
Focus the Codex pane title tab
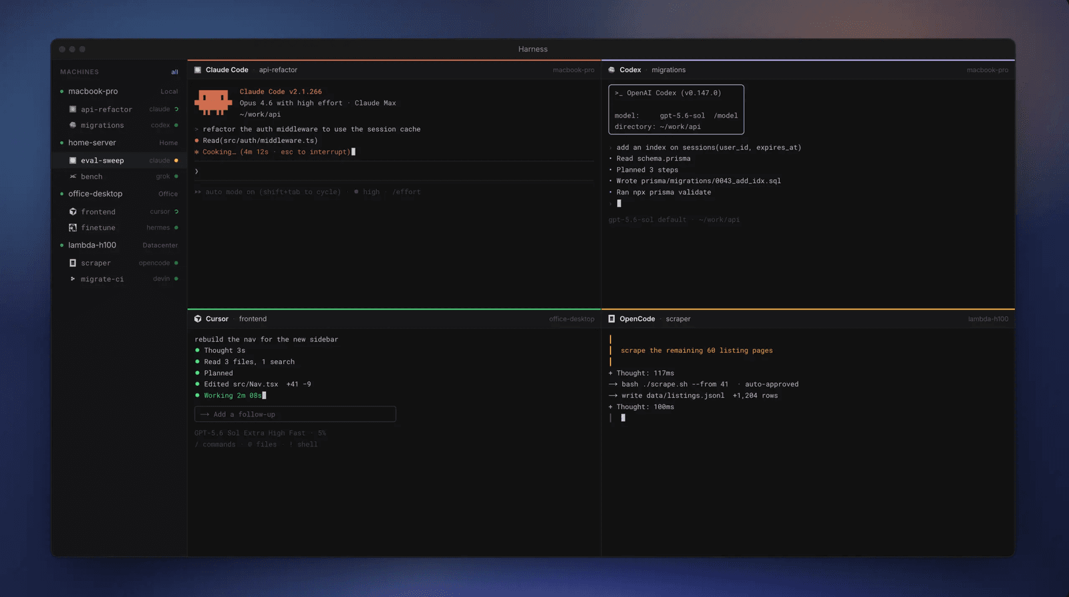pyautogui.click(x=647, y=70)
